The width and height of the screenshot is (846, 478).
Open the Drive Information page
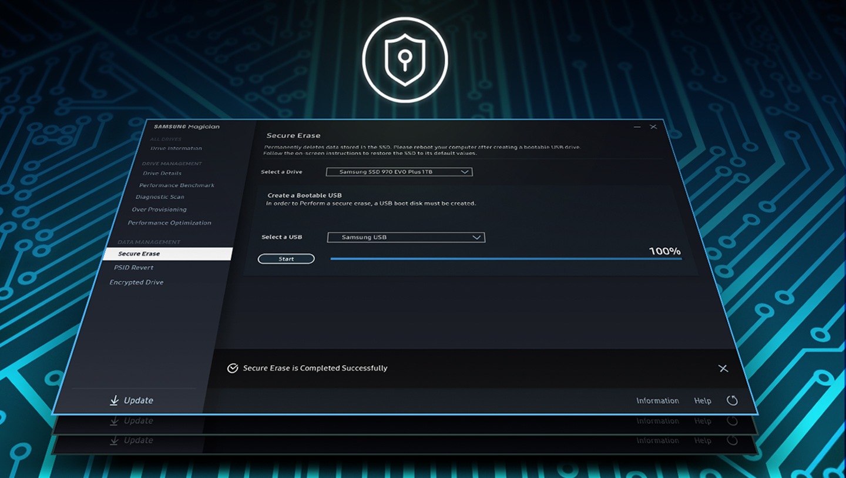[x=176, y=148]
